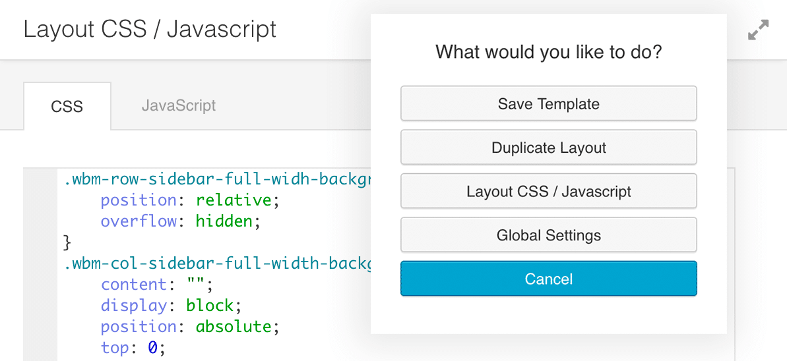Viewport: 787px width, 361px height.
Task: Click the 'Layout CSS / Javascript' panel title
Action: [150, 30]
